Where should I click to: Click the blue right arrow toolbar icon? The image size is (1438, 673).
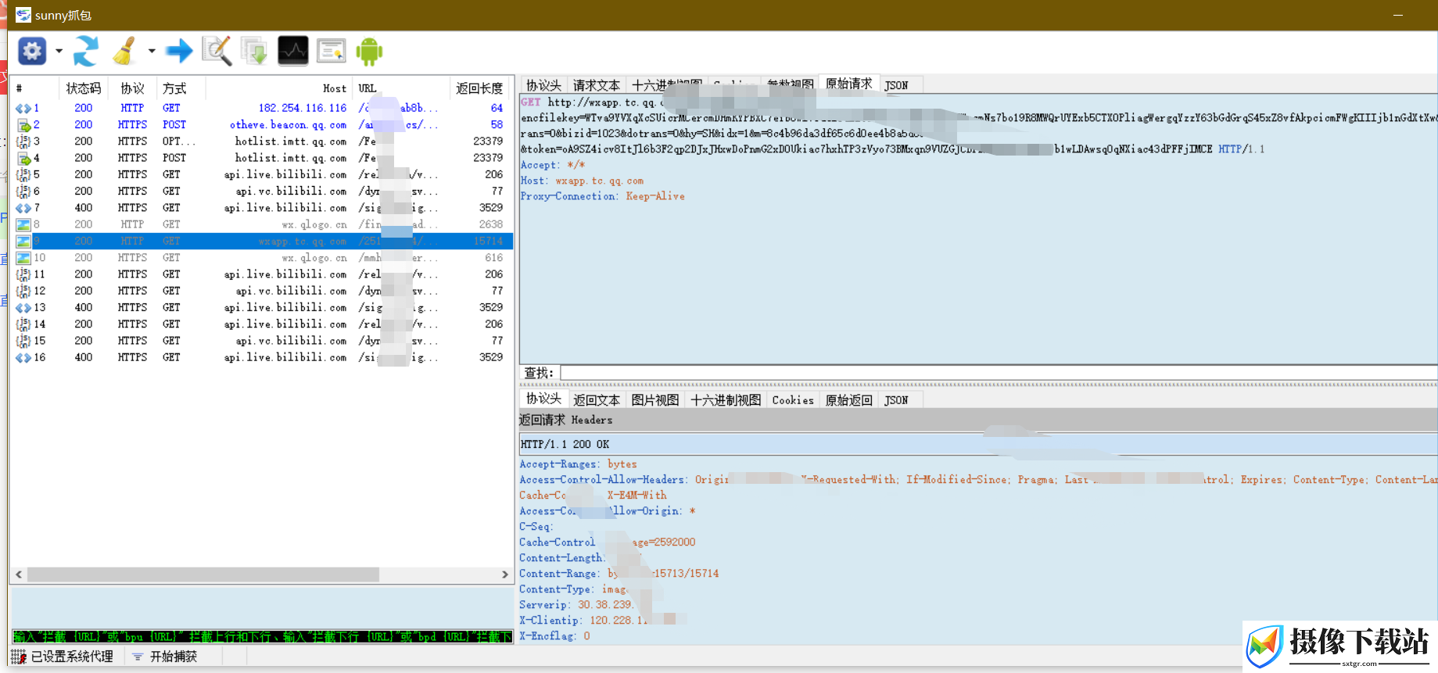click(179, 52)
